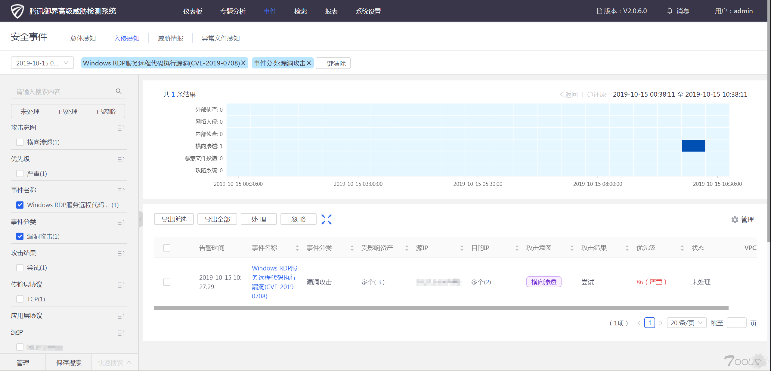Select the event row checkbox
The height and width of the screenshot is (371, 771).
pos(167,282)
